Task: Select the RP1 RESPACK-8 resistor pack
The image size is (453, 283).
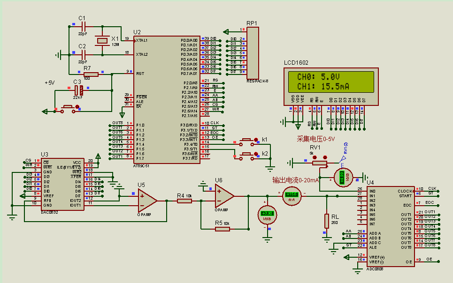Action: [253, 53]
